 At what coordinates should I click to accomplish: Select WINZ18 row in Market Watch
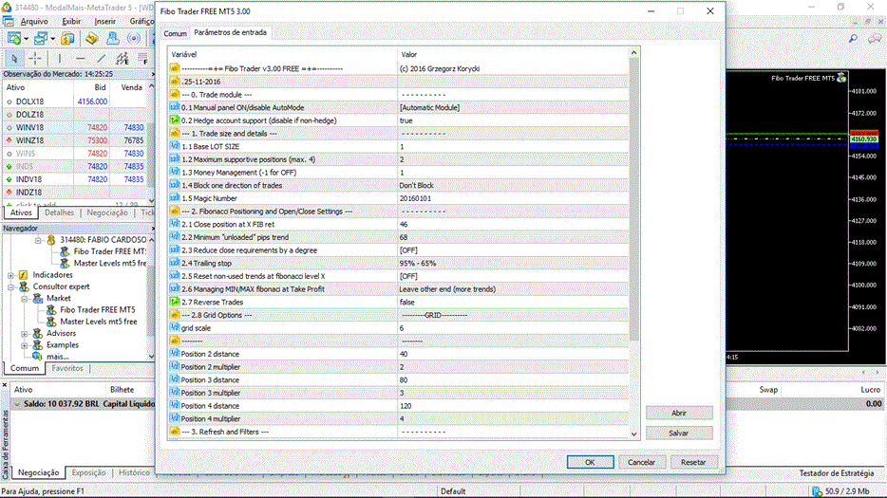pyautogui.click(x=76, y=140)
